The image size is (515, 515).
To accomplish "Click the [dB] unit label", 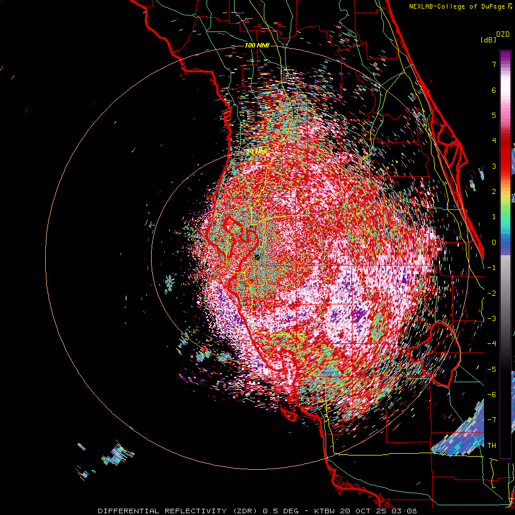I will click(x=489, y=40).
